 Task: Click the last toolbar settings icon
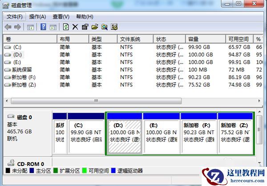[114, 27]
